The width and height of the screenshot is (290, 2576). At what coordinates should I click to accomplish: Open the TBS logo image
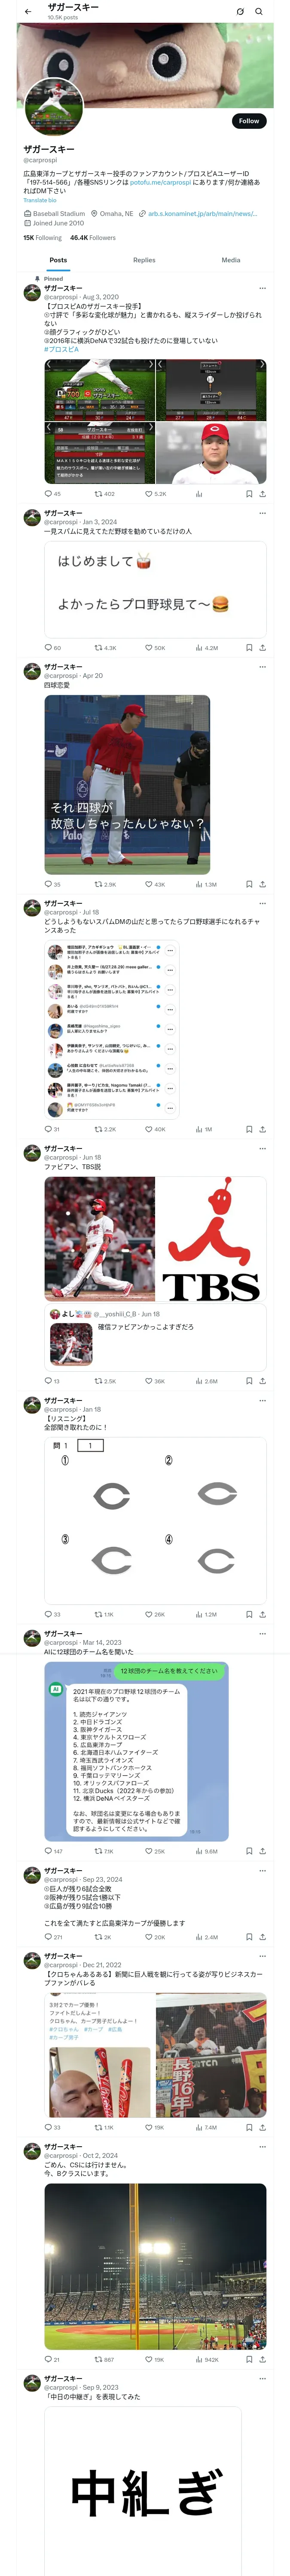pyautogui.click(x=212, y=1239)
